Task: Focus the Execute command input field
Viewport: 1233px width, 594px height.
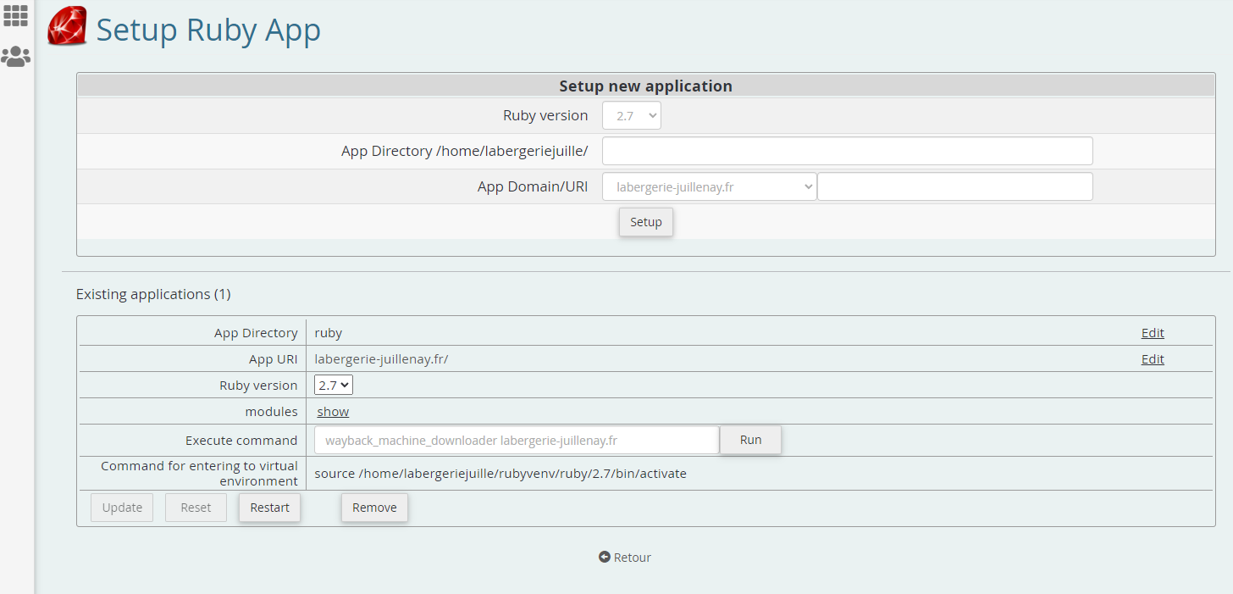Action: 517,441
